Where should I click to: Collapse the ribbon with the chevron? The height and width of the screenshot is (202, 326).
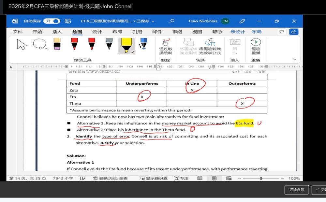295,59
